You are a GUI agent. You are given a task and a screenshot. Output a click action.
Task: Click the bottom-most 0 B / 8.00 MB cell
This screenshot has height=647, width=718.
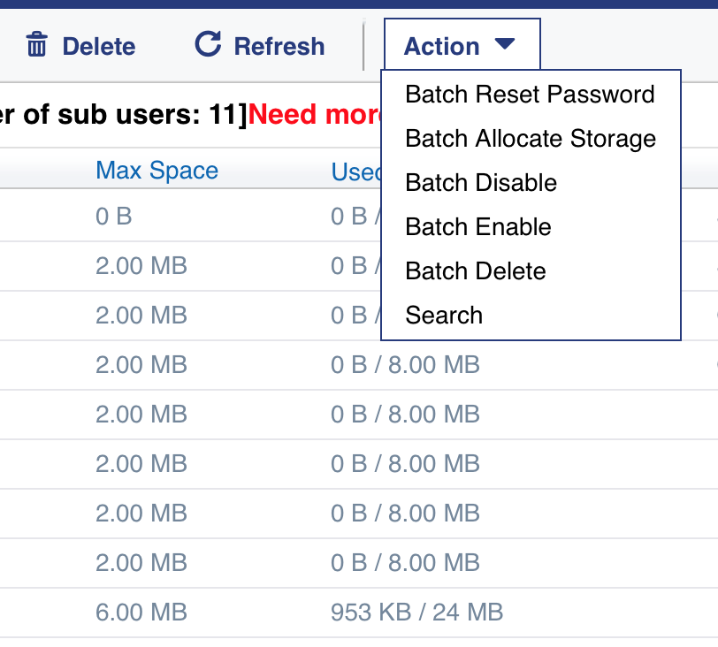pos(405,562)
